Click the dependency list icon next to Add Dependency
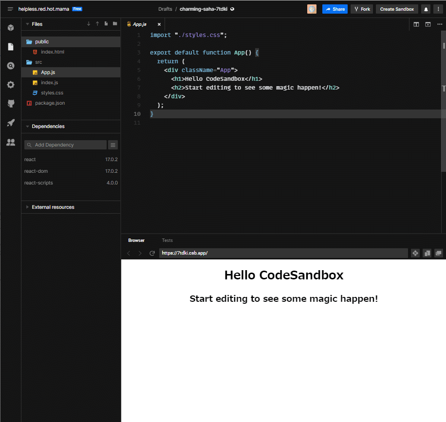The width and height of the screenshot is (446, 422). click(x=113, y=145)
